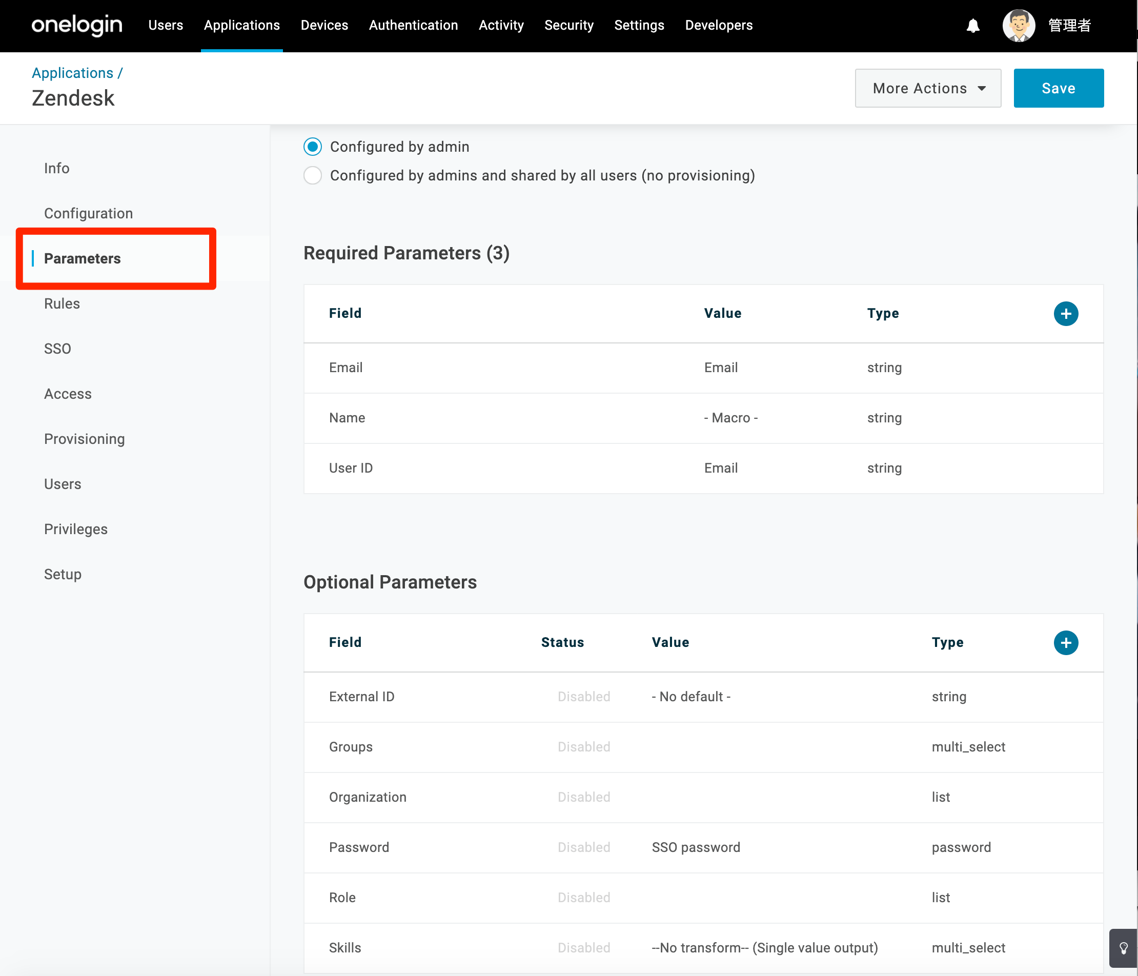Image resolution: width=1138 pixels, height=976 pixels.
Task: Switch to the SSO tab
Action: tap(57, 348)
